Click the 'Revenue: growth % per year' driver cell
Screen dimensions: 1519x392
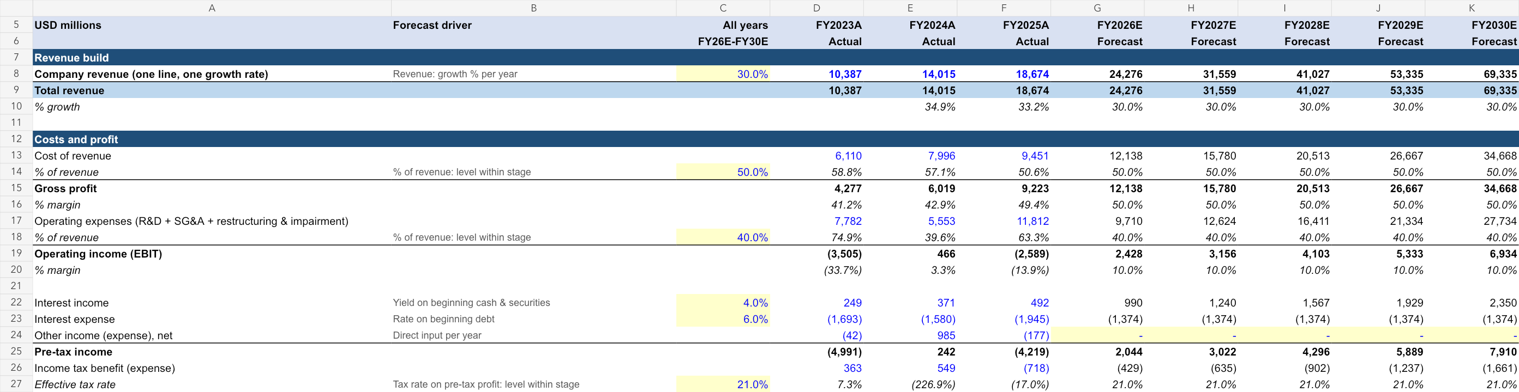[533, 74]
